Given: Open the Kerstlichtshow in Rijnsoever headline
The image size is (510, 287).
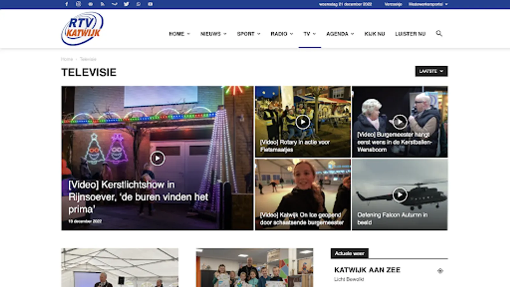Looking at the screenshot, I should 138,197.
